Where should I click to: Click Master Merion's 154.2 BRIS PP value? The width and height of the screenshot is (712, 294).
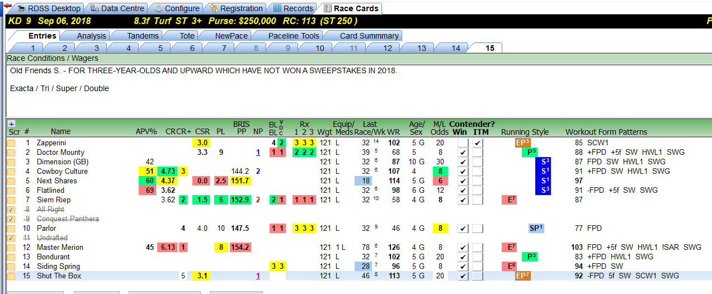point(240,248)
